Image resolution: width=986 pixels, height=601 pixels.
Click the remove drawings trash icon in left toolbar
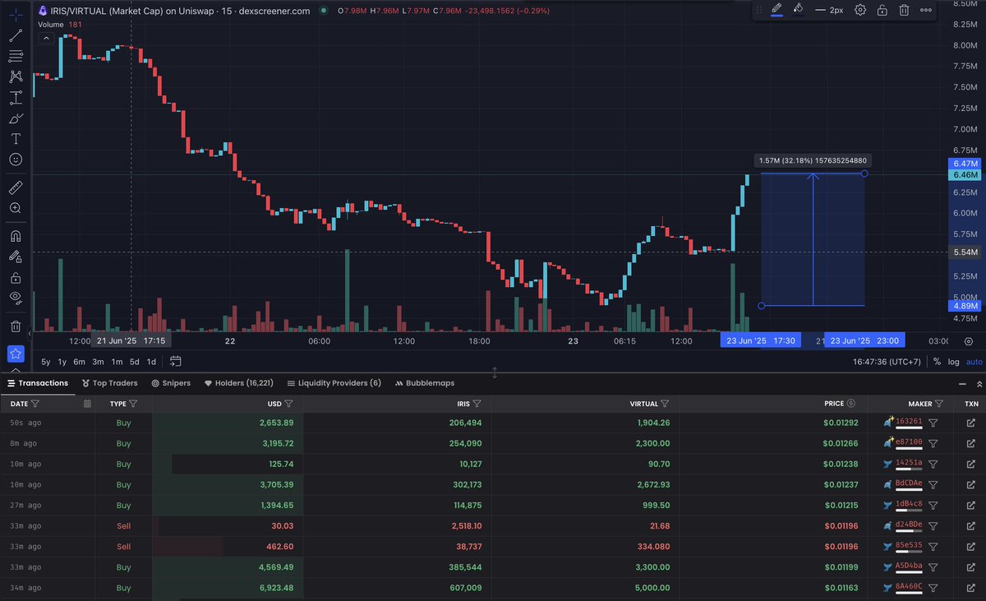(16, 326)
